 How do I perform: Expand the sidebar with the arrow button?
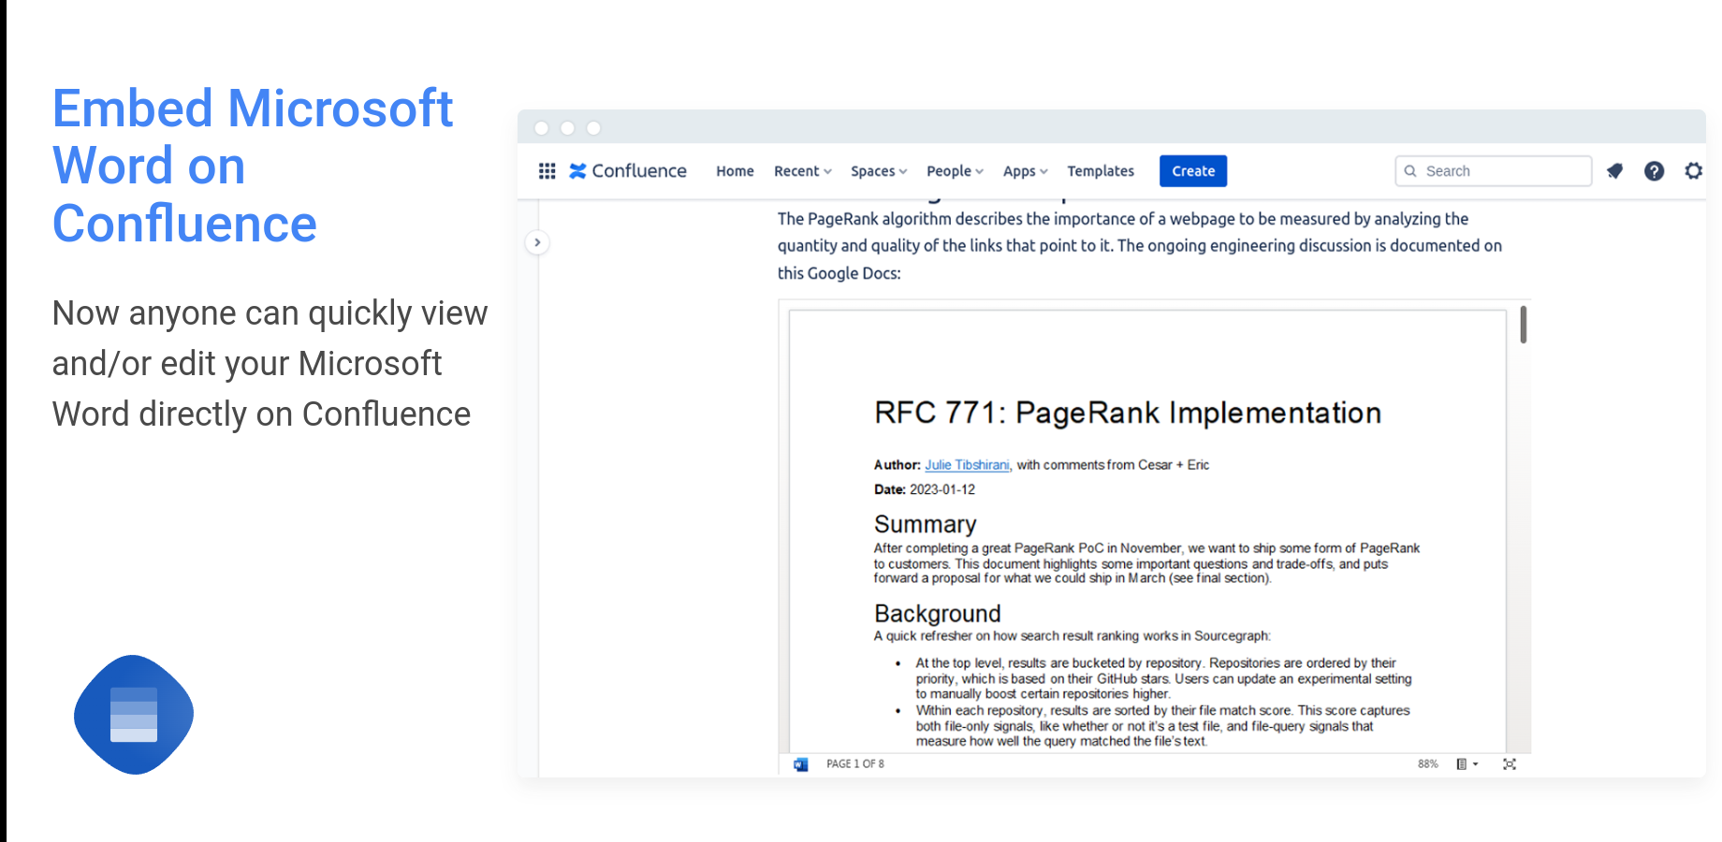pos(537,242)
